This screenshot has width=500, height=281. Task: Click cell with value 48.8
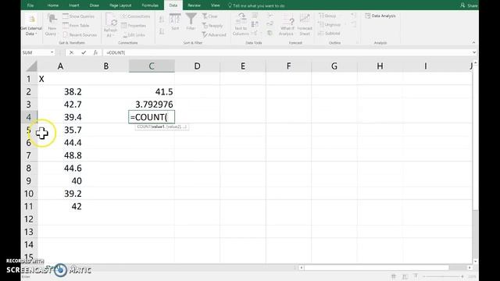[x=60, y=155]
